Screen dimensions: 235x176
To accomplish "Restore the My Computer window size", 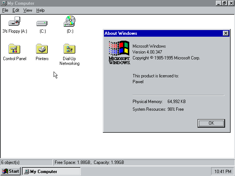I will [224, 3].
